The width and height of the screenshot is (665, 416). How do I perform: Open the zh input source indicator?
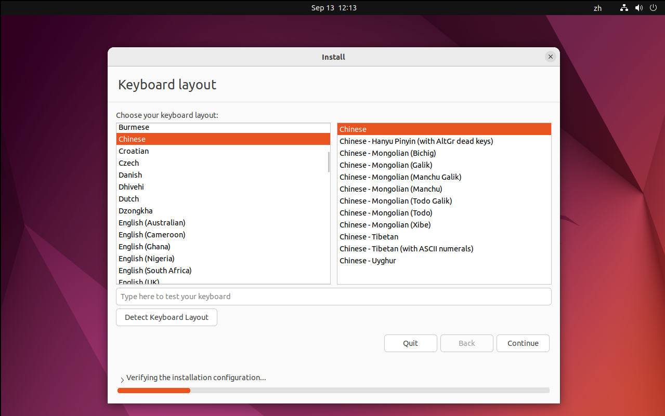point(598,8)
